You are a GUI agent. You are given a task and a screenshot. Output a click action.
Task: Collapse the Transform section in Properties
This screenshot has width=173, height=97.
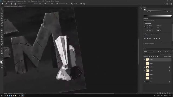(x=144, y=23)
